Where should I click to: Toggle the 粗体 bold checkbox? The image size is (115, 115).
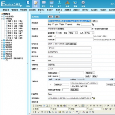coord(53,24)
